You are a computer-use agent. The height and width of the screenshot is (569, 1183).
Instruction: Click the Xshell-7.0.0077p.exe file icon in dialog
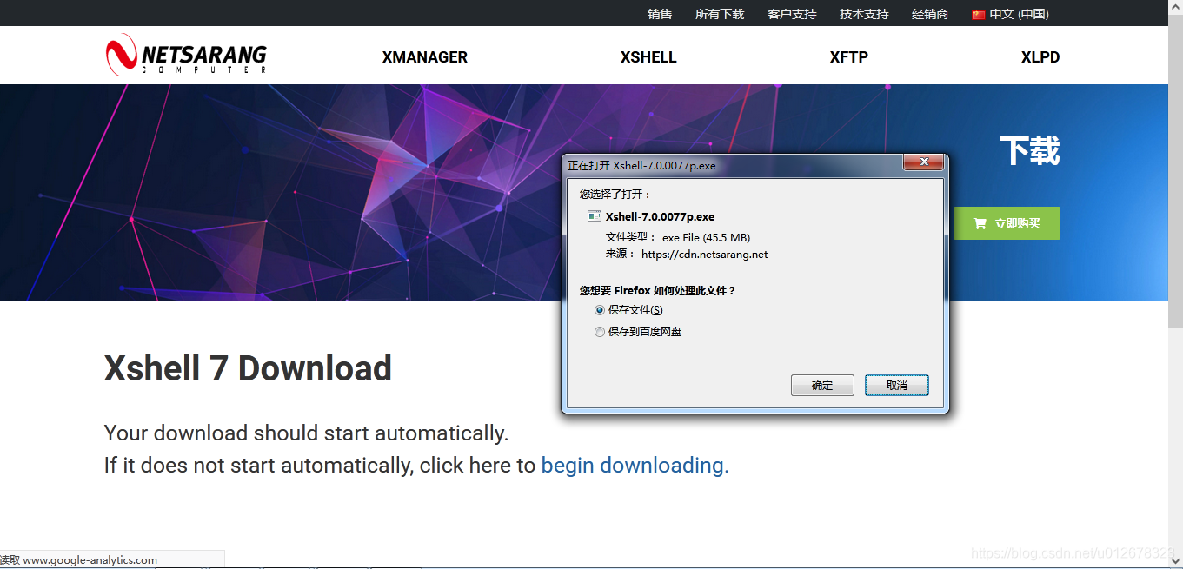pyautogui.click(x=593, y=215)
